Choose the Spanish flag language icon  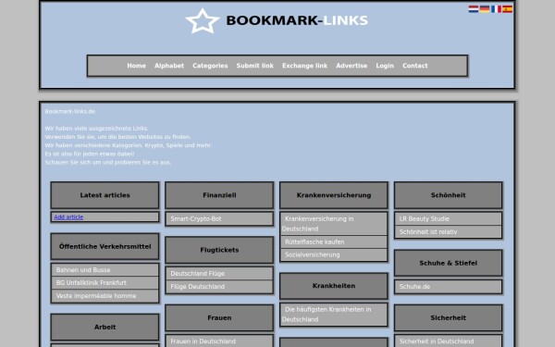tap(507, 9)
